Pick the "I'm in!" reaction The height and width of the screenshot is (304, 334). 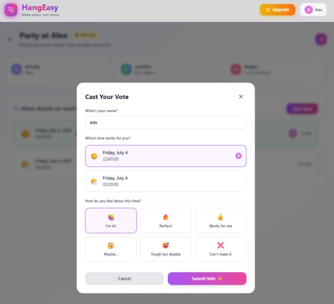(x=111, y=221)
